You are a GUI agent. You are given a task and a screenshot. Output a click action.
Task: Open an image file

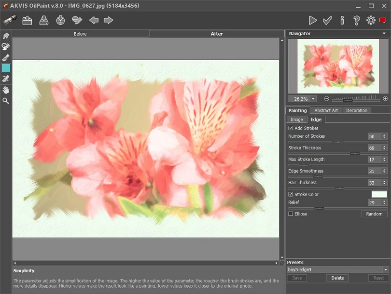click(27, 20)
